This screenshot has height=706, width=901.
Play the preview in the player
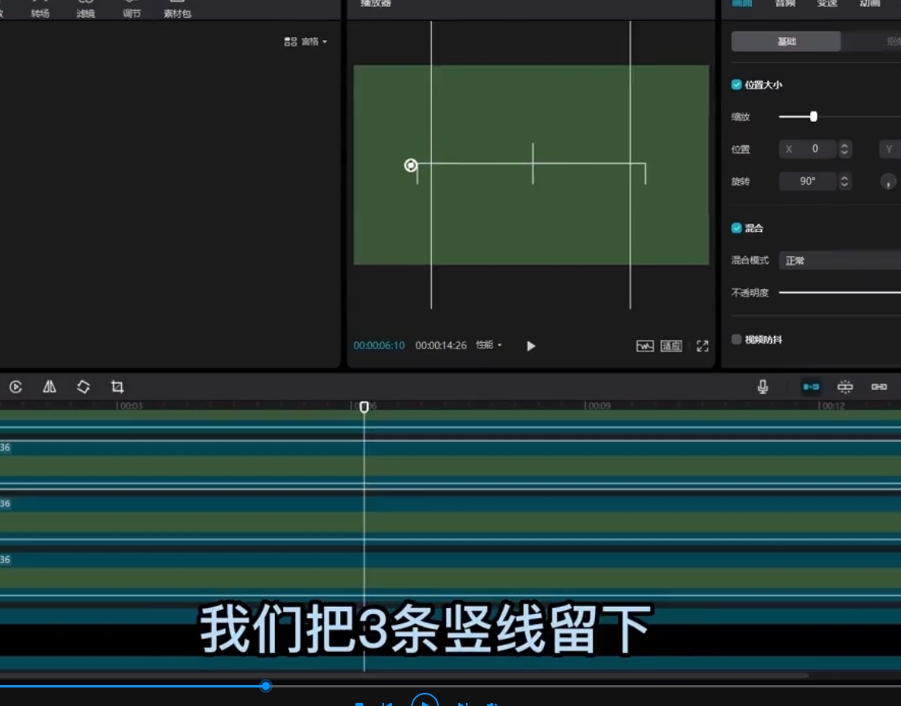[x=531, y=346]
